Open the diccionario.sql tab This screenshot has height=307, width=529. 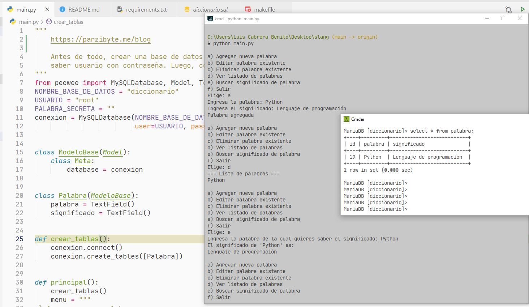tap(210, 9)
